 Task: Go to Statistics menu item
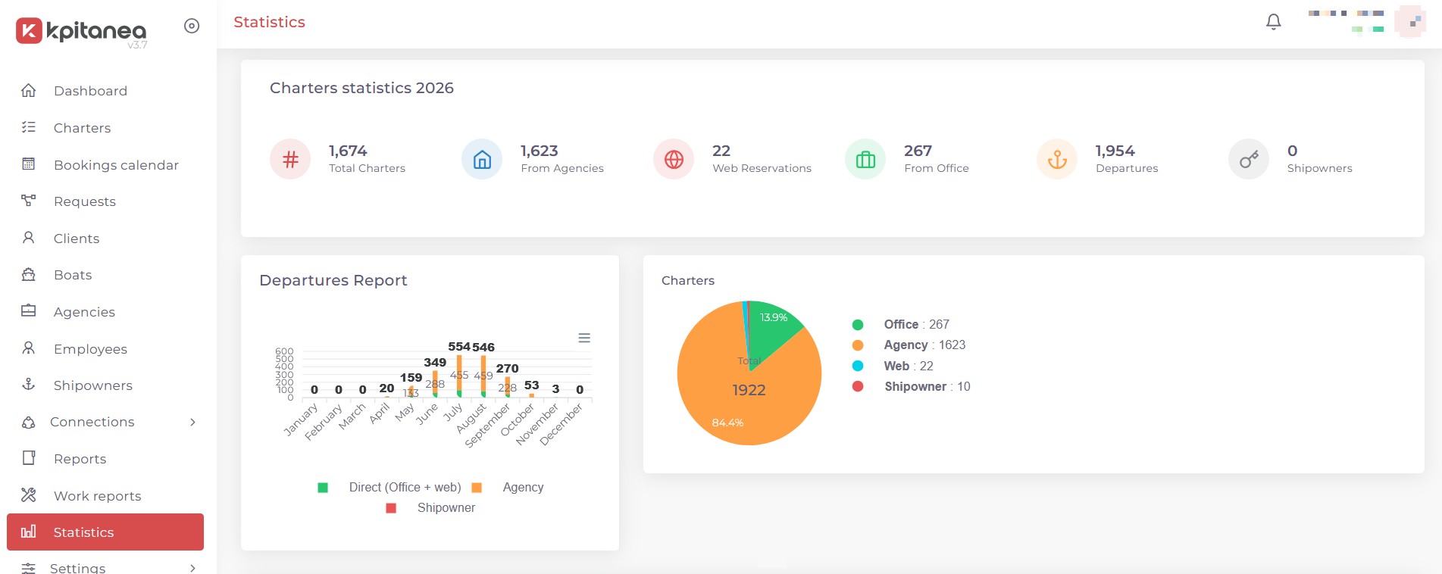click(x=105, y=532)
